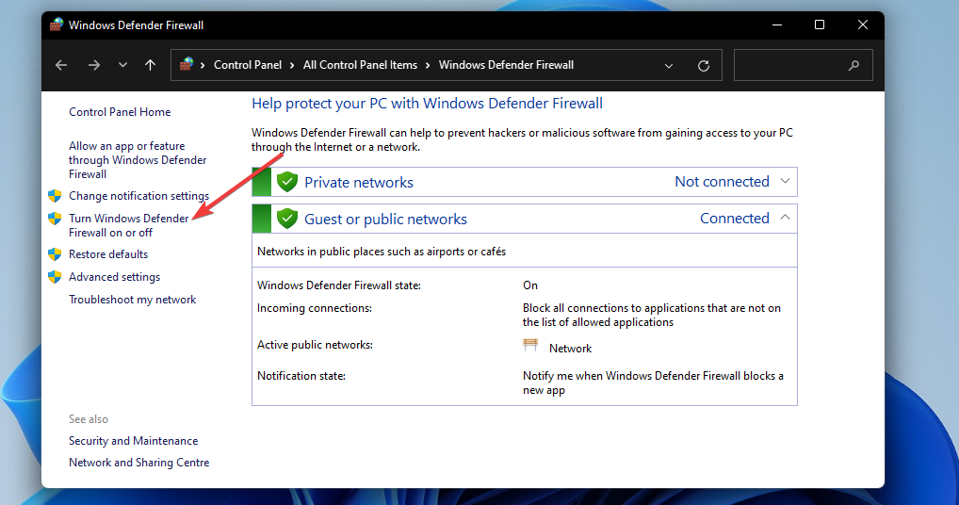Screen dimensions: 959x505
Task: Click the search magnifier icon
Action: 853,65
